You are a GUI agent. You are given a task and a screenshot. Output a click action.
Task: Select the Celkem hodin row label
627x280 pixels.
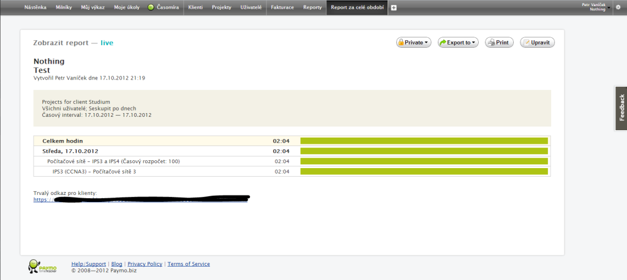63,141
